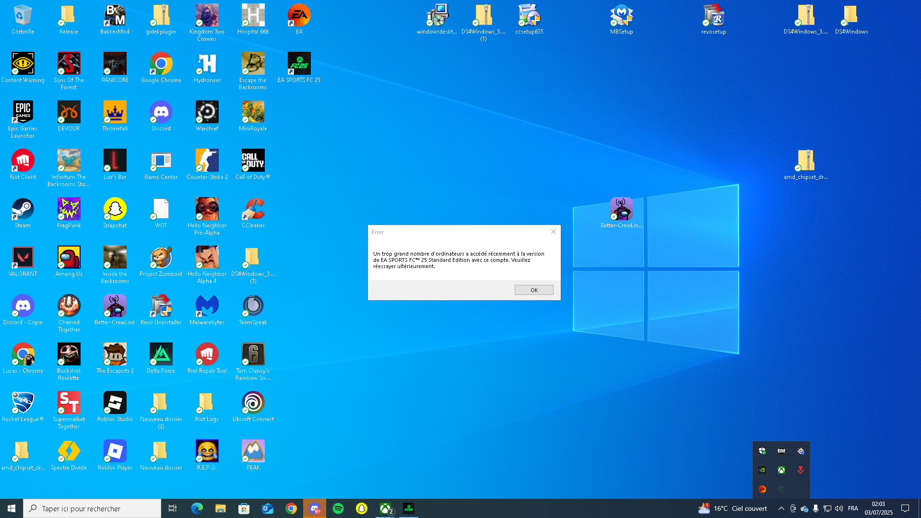Select the EA SPORTS FC 25 shortcut
921x518 pixels.
pos(299,68)
